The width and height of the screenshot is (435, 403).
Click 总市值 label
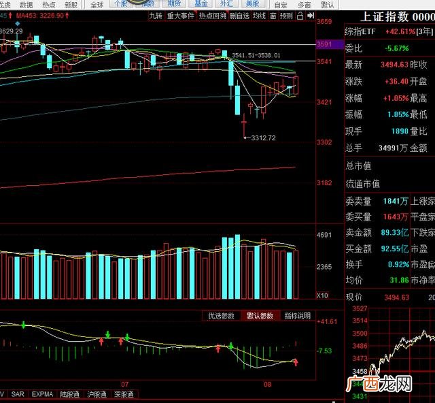[x=358, y=166]
